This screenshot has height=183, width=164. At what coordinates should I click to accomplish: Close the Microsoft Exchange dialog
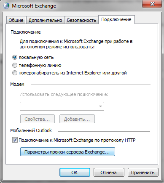[152, 4]
